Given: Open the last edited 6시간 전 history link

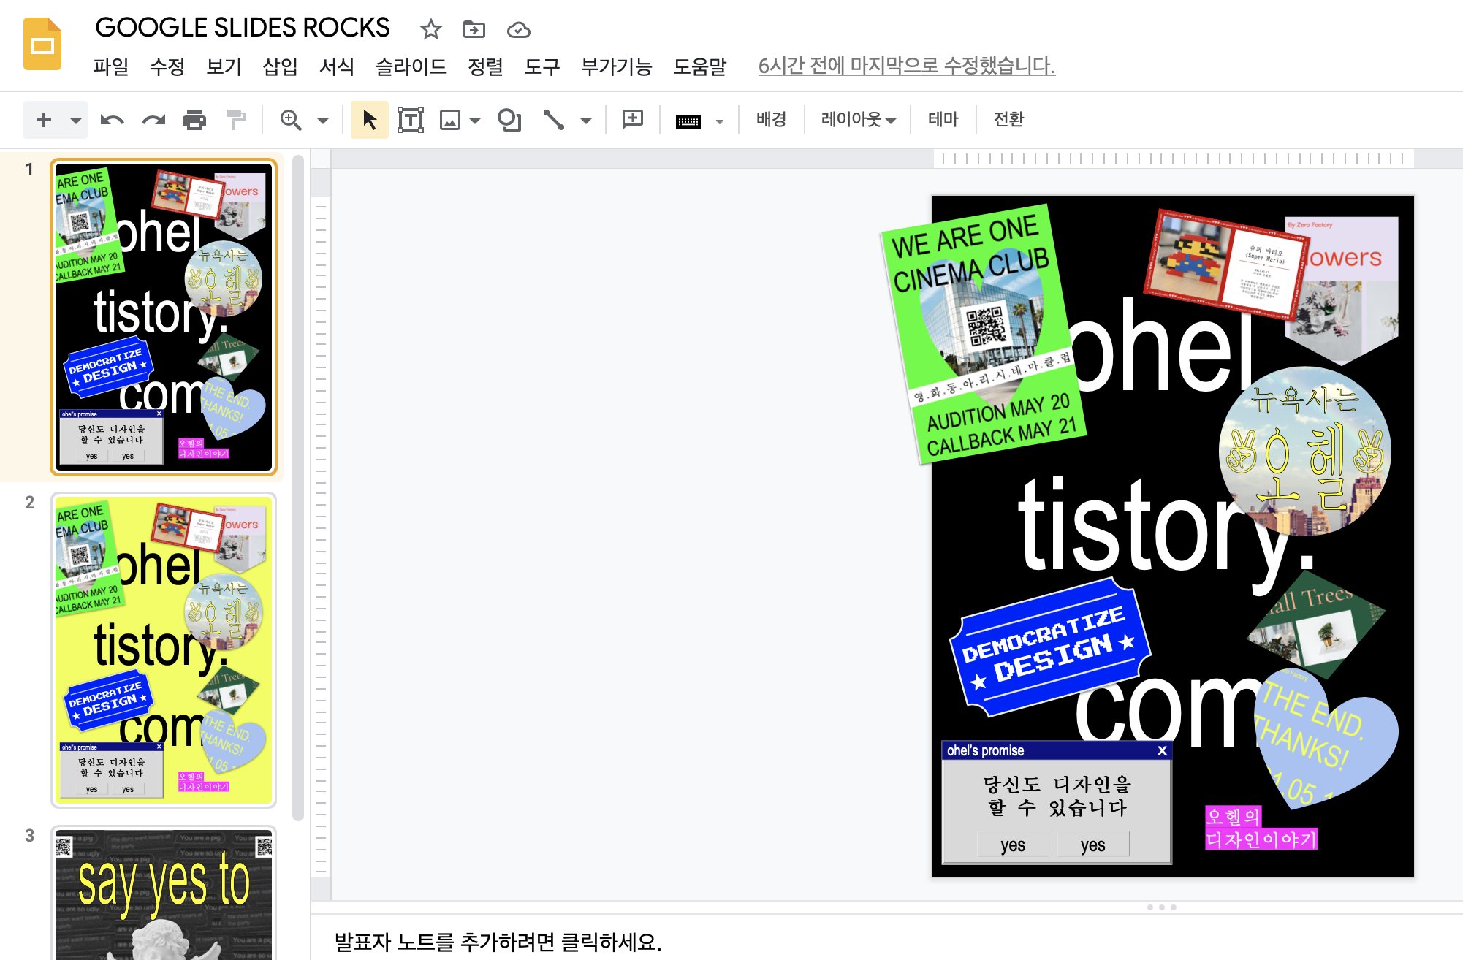Looking at the screenshot, I should click(906, 66).
